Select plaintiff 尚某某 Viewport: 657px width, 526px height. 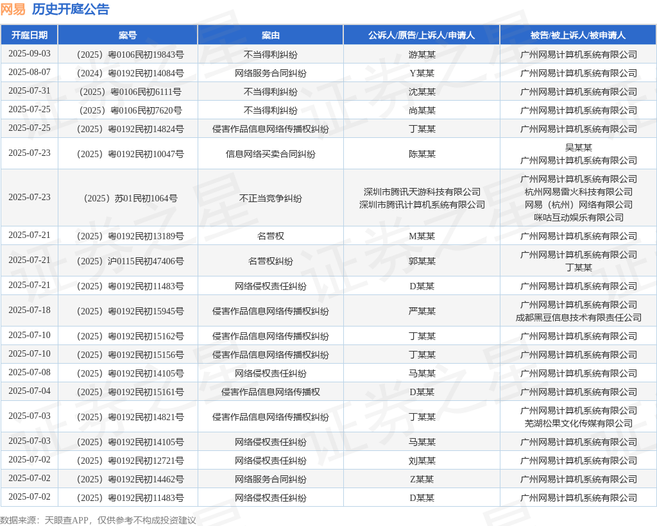[422, 110]
